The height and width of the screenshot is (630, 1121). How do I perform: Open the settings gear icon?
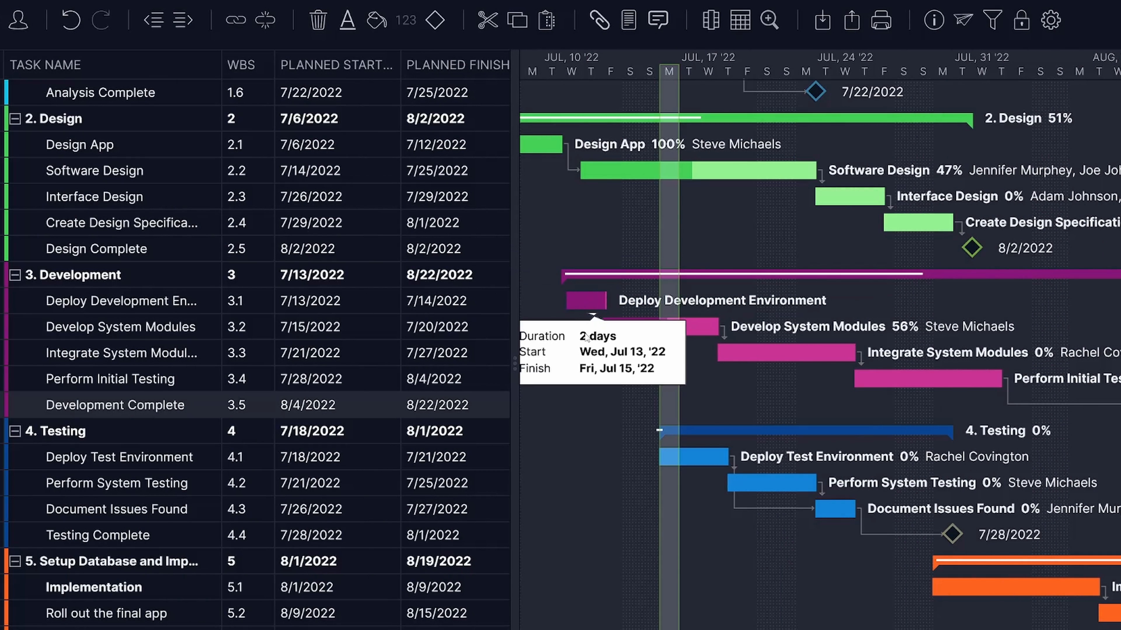click(1051, 20)
